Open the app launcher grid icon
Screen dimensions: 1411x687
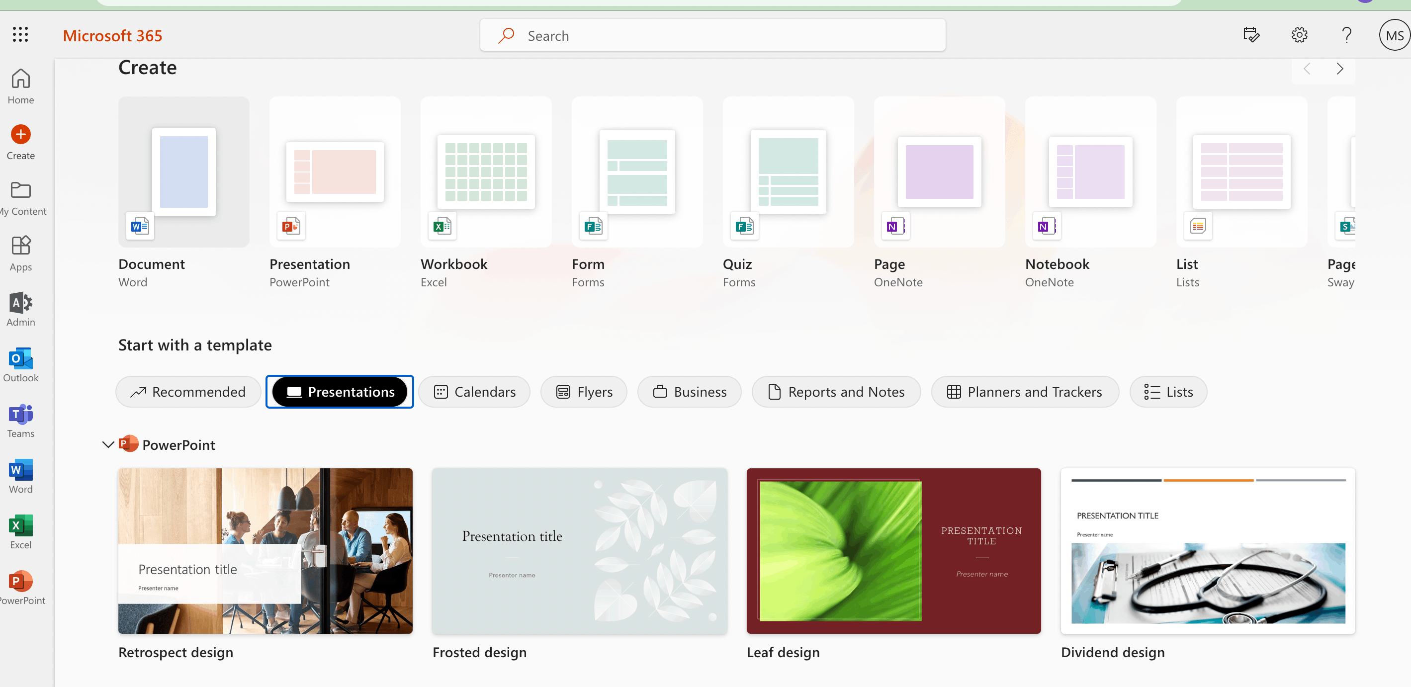[20, 35]
